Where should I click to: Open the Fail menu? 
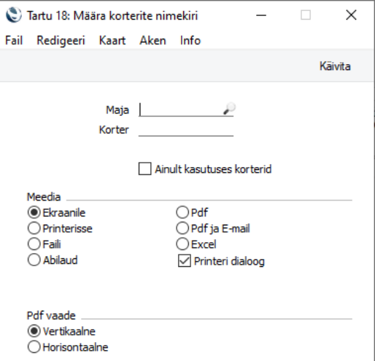pos(14,40)
